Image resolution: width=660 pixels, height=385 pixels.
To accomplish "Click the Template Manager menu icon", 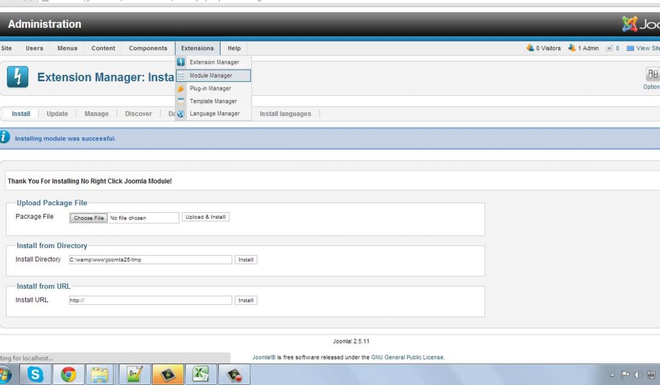I will (180, 101).
